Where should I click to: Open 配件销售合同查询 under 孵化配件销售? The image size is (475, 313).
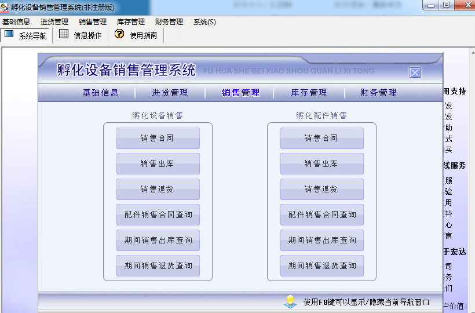coord(321,214)
